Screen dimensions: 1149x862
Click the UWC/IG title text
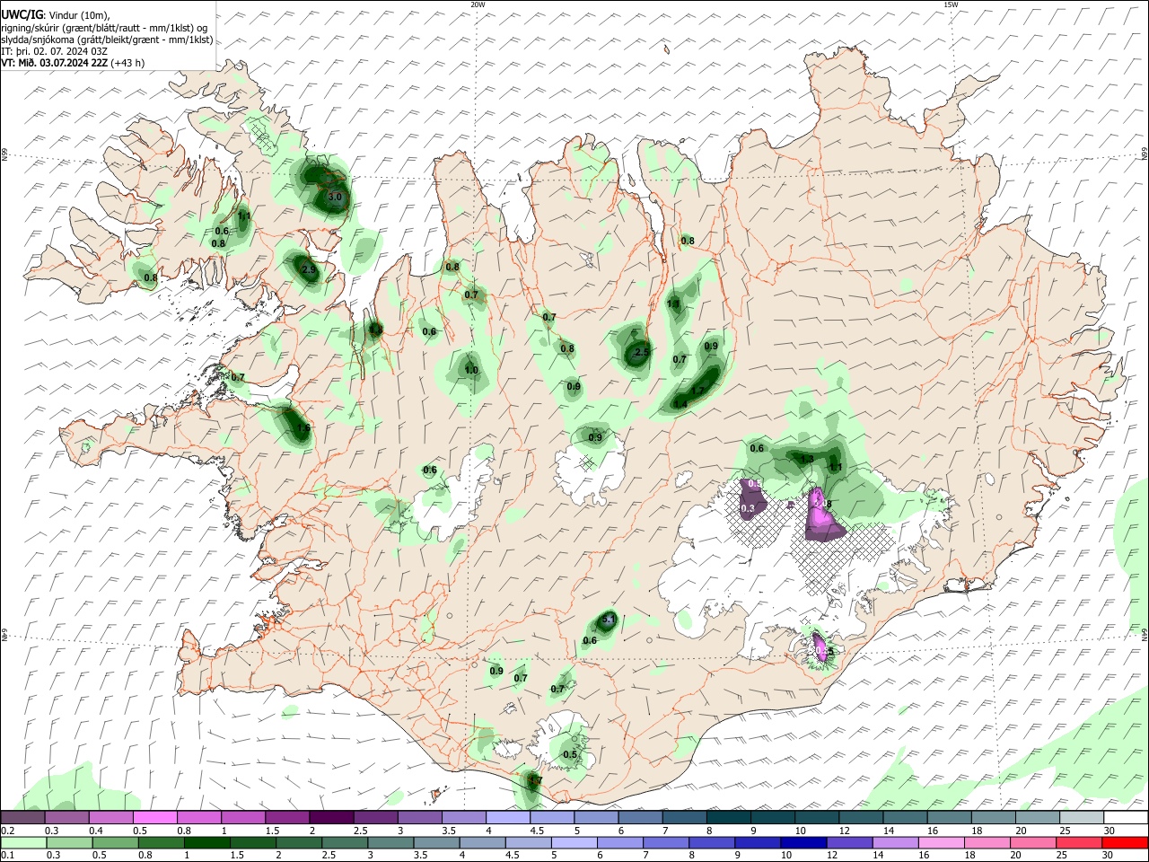pos(22,15)
